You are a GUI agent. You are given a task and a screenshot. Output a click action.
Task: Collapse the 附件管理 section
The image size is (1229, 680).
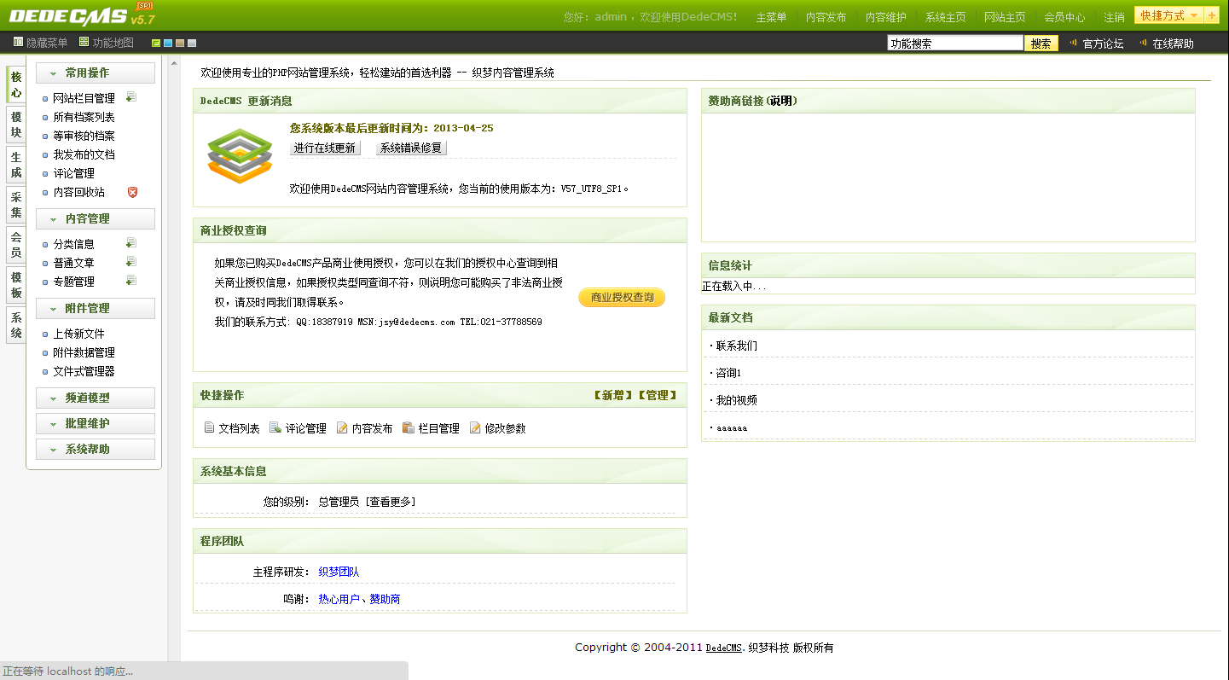coord(96,309)
